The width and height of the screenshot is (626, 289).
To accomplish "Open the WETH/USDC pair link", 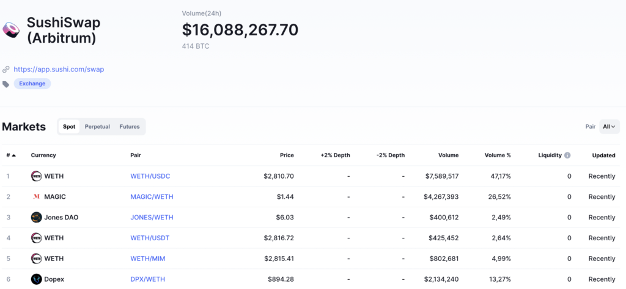I will pos(150,176).
